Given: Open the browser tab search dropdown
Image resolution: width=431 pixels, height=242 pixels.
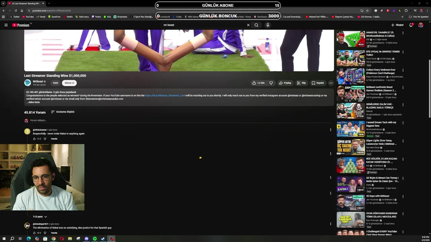Looking at the screenshot, I should tap(3, 3).
